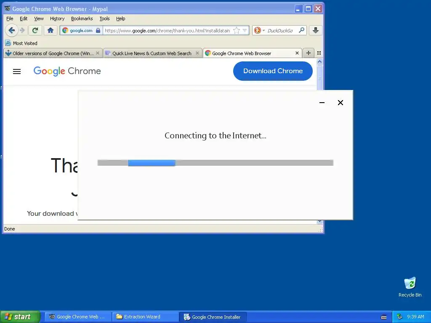The height and width of the screenshot is (323, 431).
Task: Open the History menu
Action: click(57, 19)
